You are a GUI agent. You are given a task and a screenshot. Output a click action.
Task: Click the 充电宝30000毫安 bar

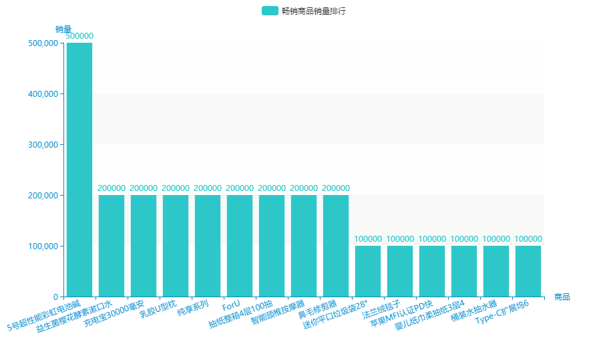click(144, 246)
